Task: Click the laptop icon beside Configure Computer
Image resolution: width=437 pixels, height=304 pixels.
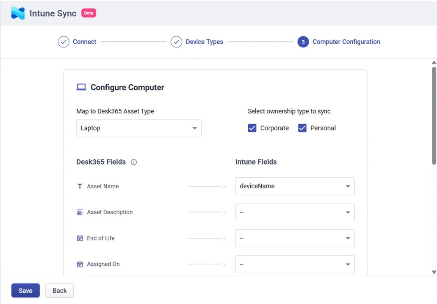Action: (81, 87)
